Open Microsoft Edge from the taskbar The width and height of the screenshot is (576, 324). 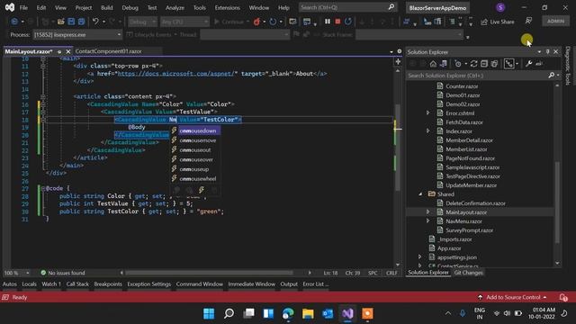click(x=288, y=313)
